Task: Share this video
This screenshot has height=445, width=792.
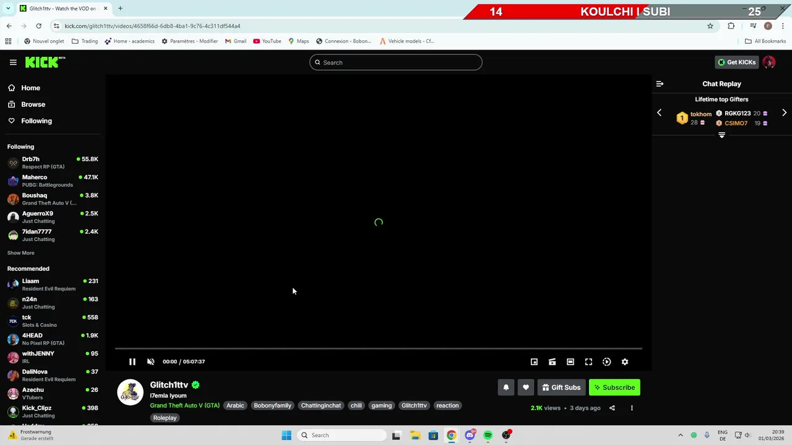Action: tap(612, 408)
